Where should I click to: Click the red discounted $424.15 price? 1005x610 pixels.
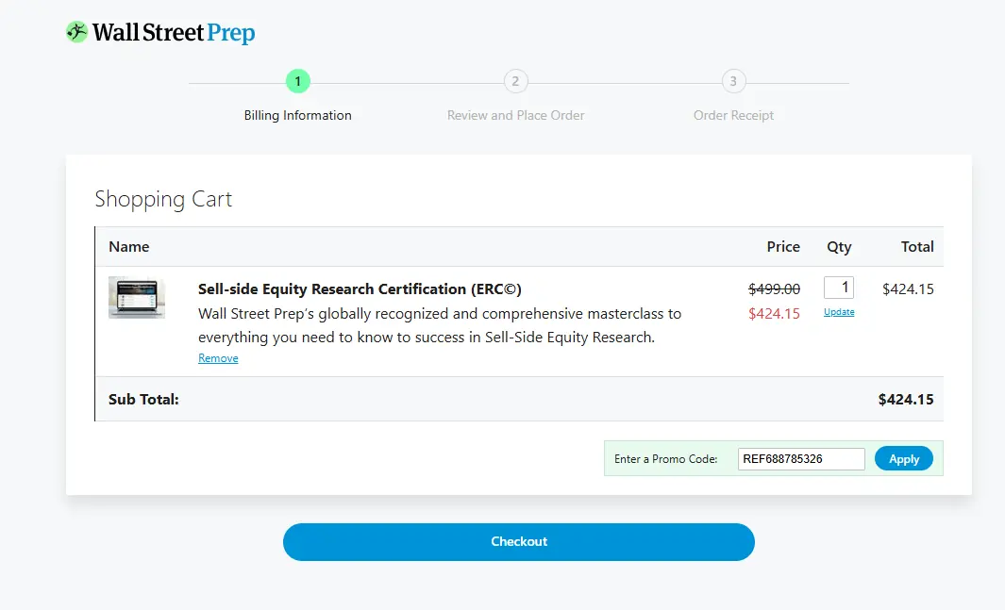[774, 313]
